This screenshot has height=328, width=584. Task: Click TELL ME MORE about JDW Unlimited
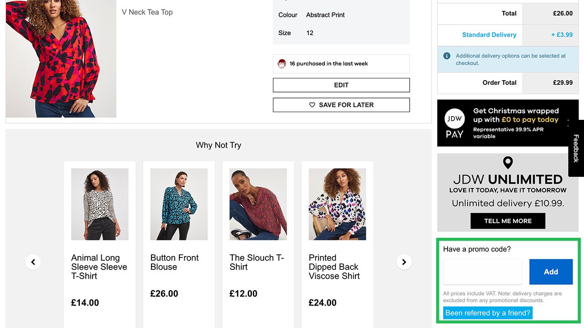[508, 221]
